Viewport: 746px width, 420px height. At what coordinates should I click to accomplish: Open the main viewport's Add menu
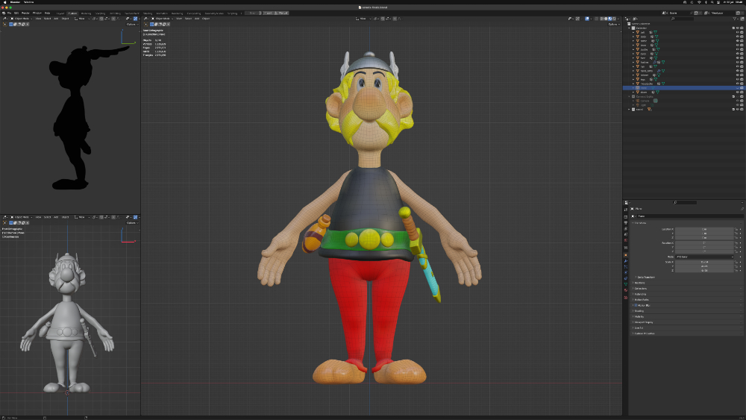tap(197, 19)
